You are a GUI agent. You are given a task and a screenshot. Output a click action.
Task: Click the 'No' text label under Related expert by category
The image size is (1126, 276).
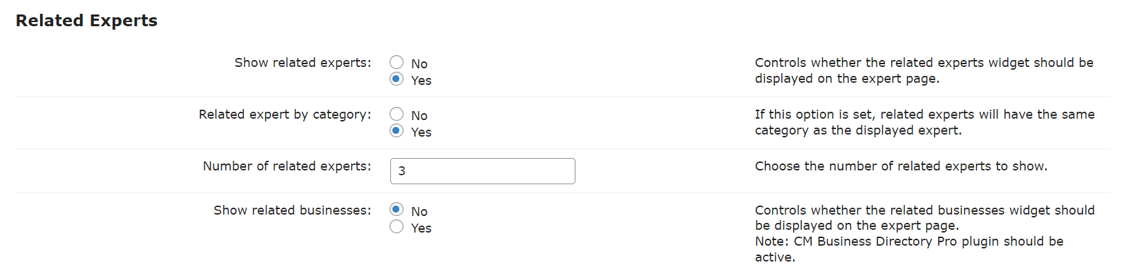coord(419,116)
